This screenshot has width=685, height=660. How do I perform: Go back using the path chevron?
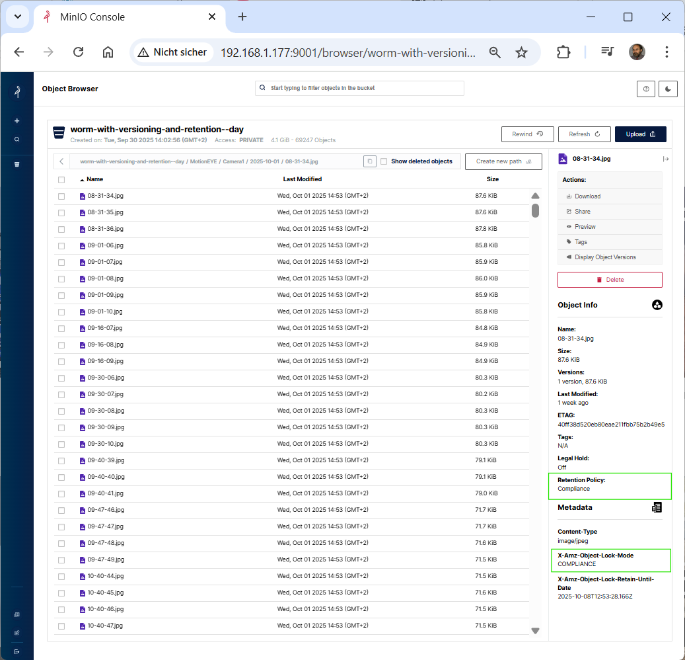click(x=61, y=161)
